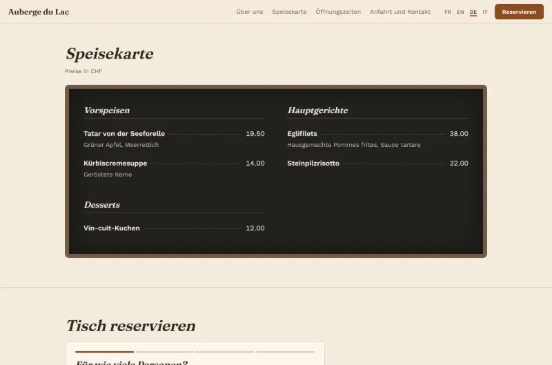Screen dimensions: 552x365
Task: Click the price 19.50
Action: 255,134
